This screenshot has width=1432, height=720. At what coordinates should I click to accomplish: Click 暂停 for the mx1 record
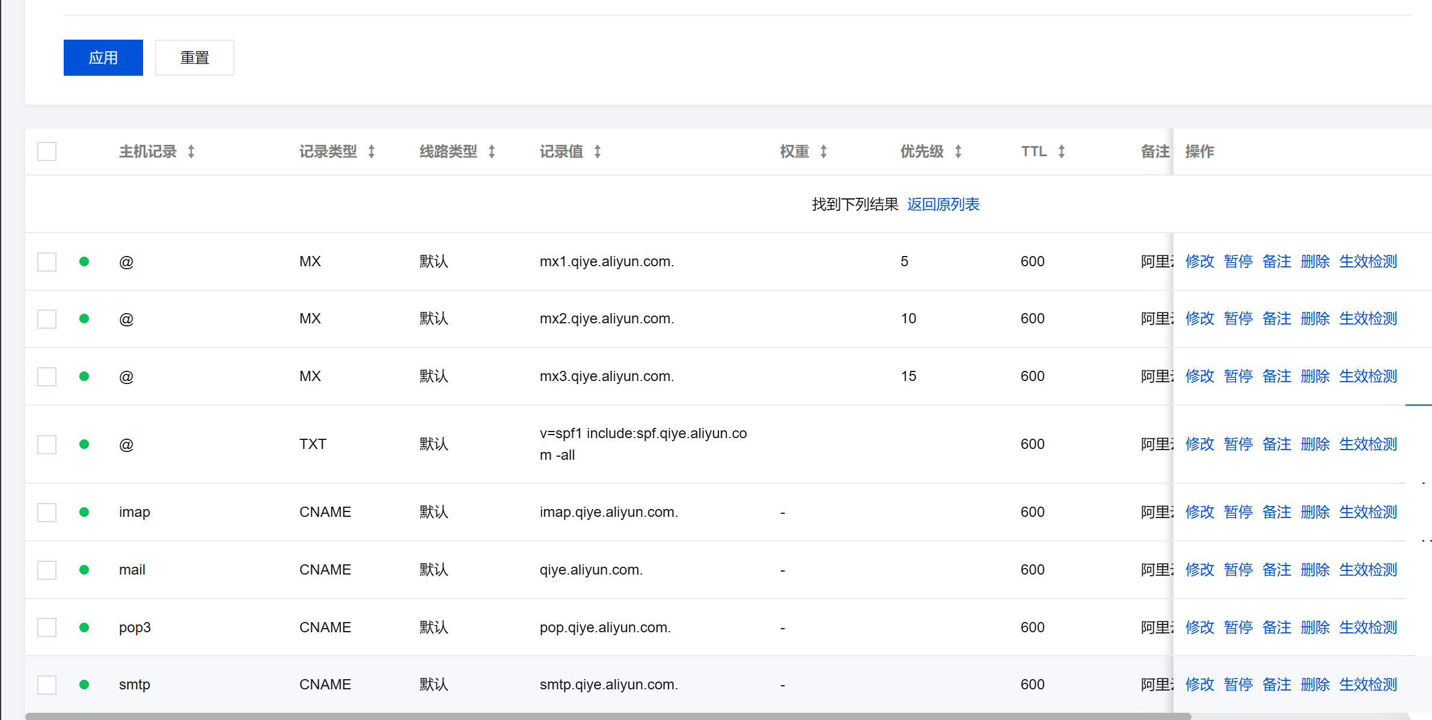(x=1238, y=261)
